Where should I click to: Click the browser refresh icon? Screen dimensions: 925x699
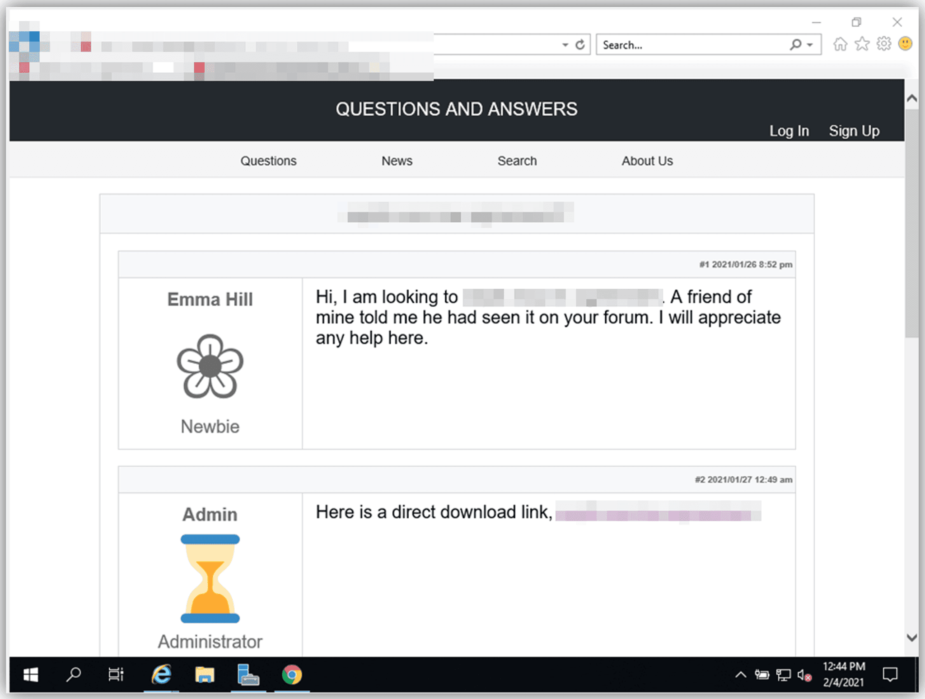(580, 44)
